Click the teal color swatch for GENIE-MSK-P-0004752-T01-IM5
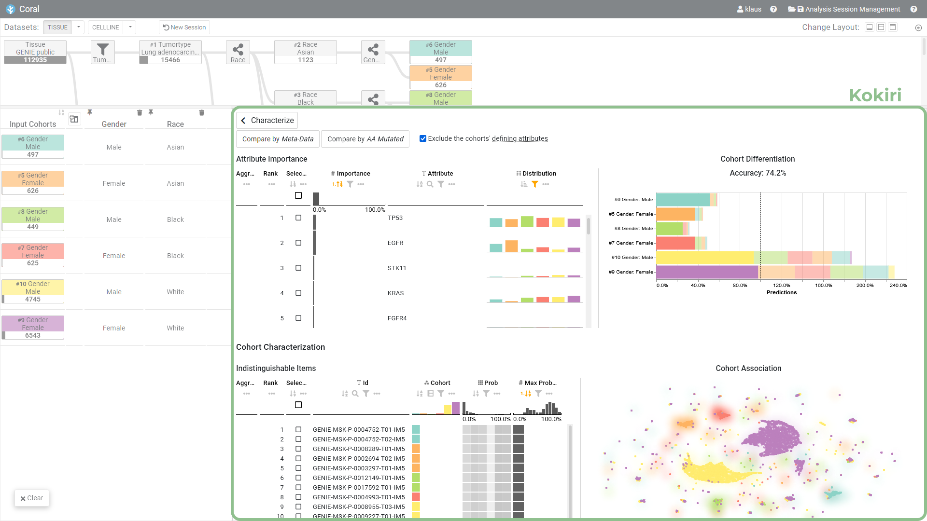 pyautogui.click(x=415, y=429)
